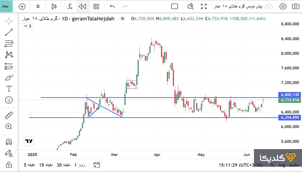Click the نماد symbol button
The width and height of the screenshot is (302, 172).
(x=6, y=6)
